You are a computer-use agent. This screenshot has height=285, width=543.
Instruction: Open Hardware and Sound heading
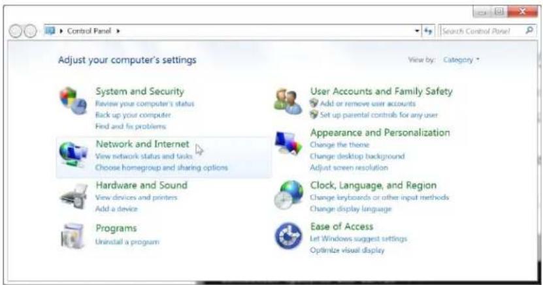142,185
